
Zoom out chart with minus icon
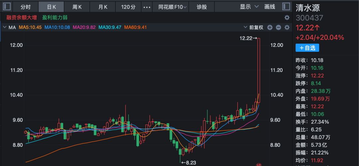(278, 27)
